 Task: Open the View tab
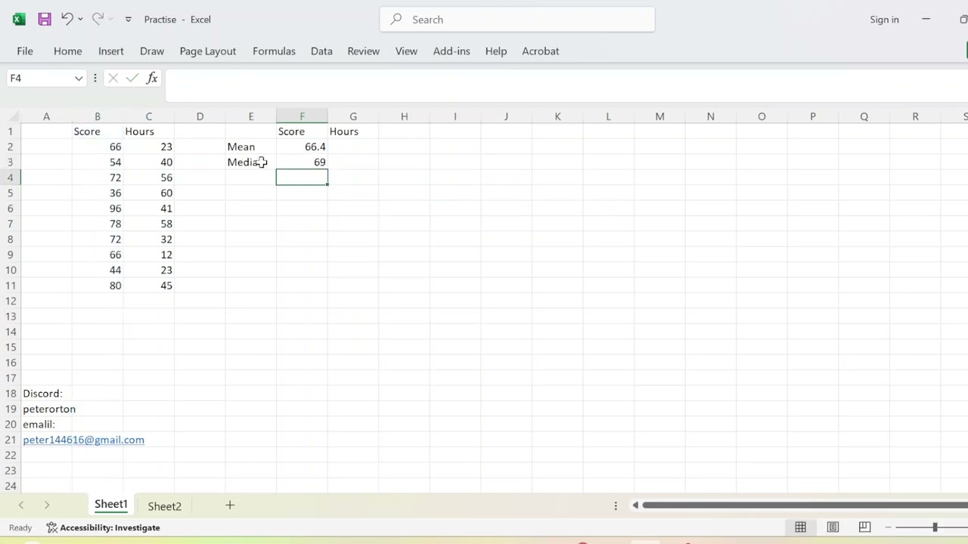pyautogui.click(x=406, y=51)
